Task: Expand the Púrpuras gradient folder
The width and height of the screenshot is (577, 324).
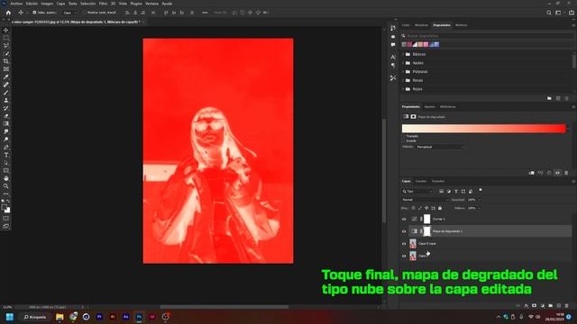Action: pos(404,72)
